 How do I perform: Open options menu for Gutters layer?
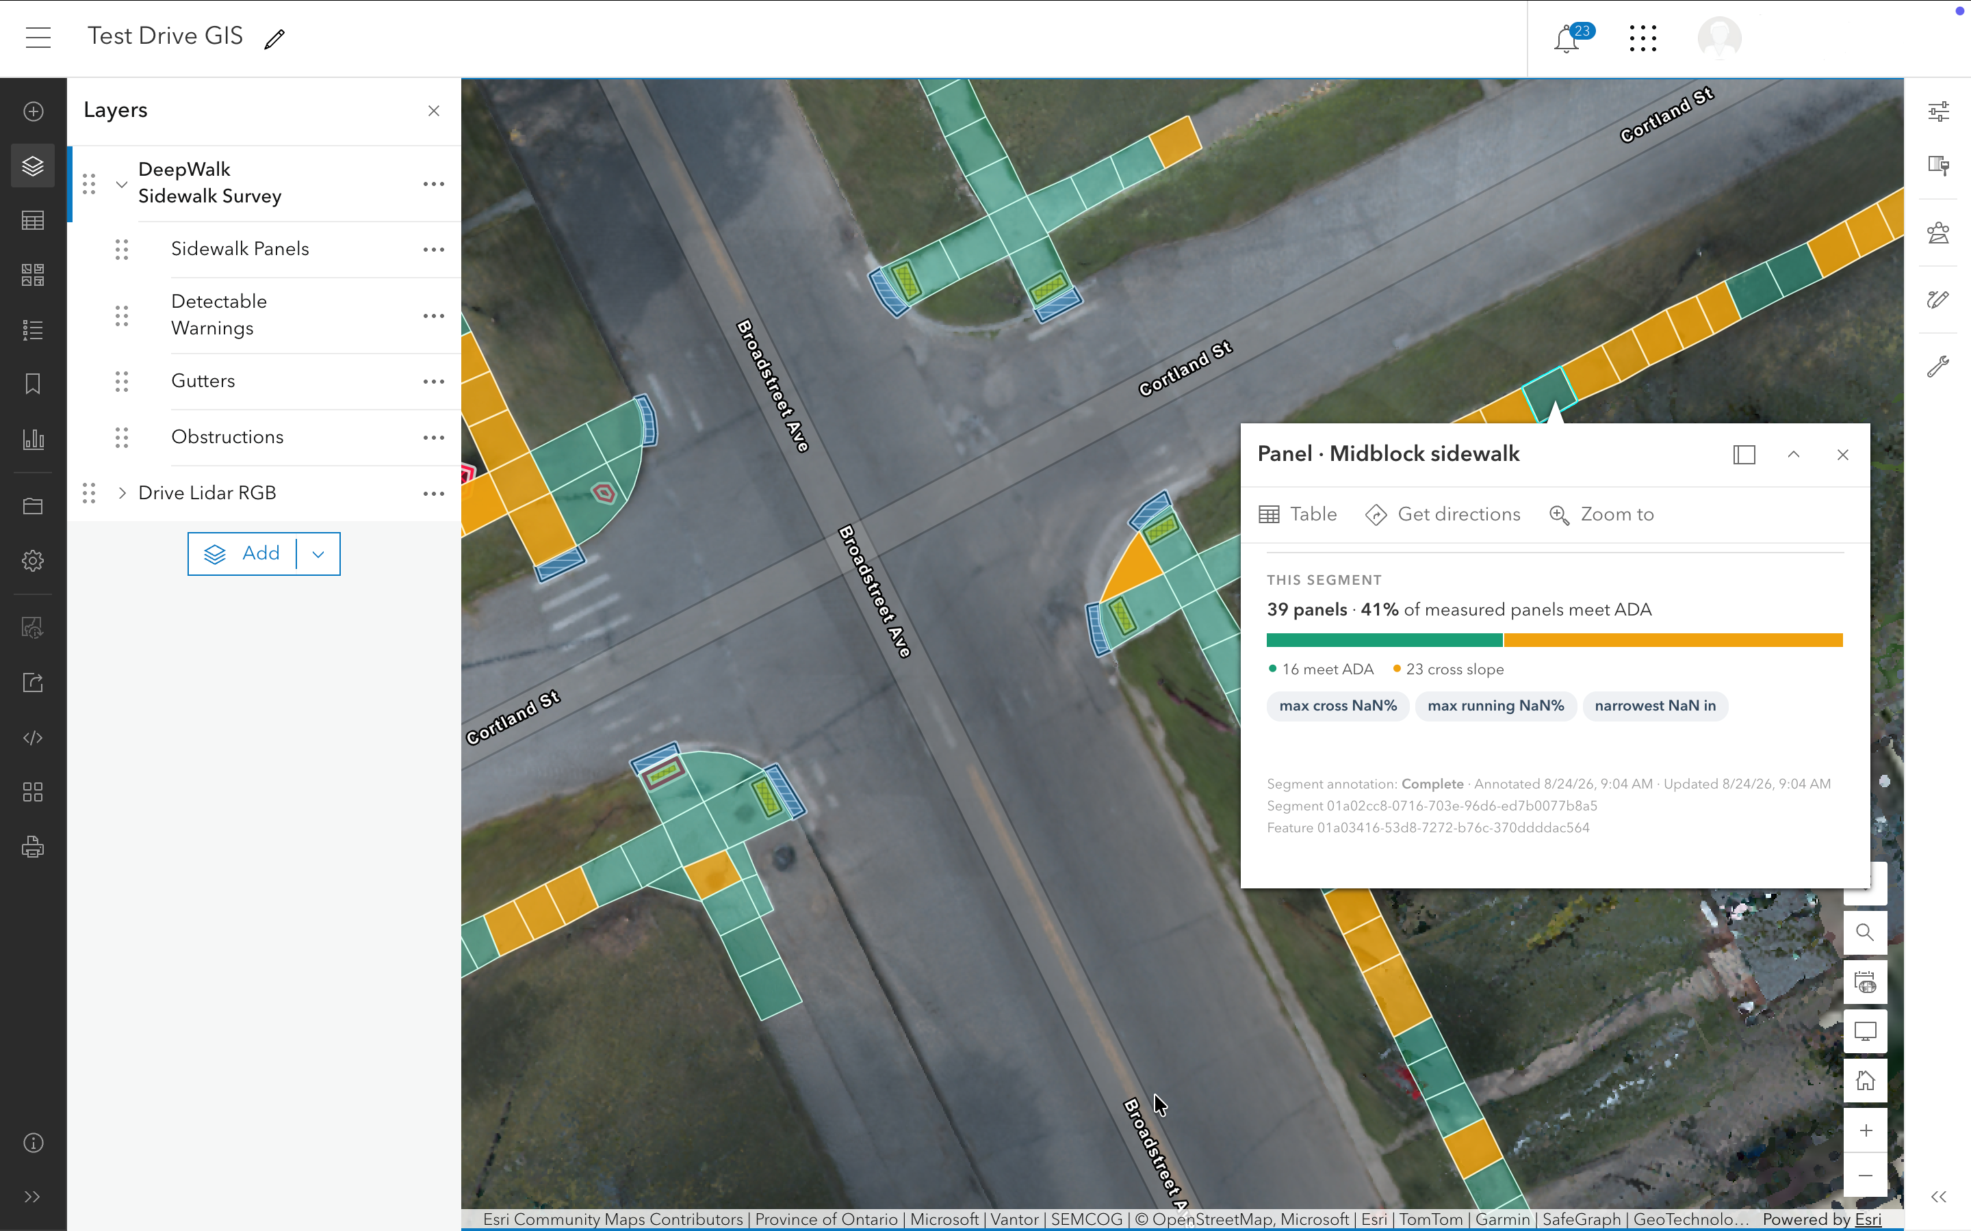pyautogui.click(x=433, y=381)
